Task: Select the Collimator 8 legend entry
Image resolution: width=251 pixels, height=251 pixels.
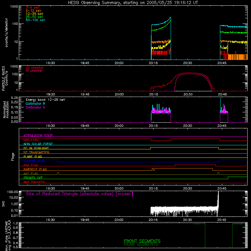Action: pyautogui.click(x=35, y=104)
